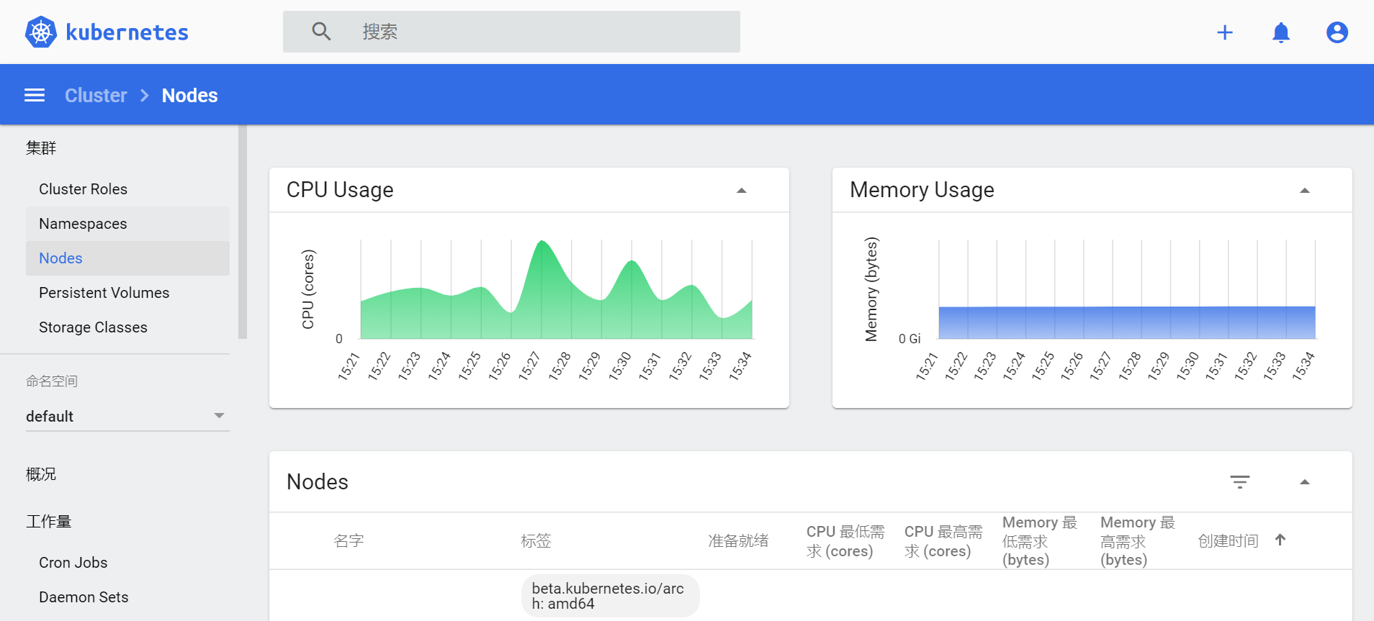The image size is (1374, 621).
Task: Click the blue memory usage graph area
Action: pos(1127,322)
